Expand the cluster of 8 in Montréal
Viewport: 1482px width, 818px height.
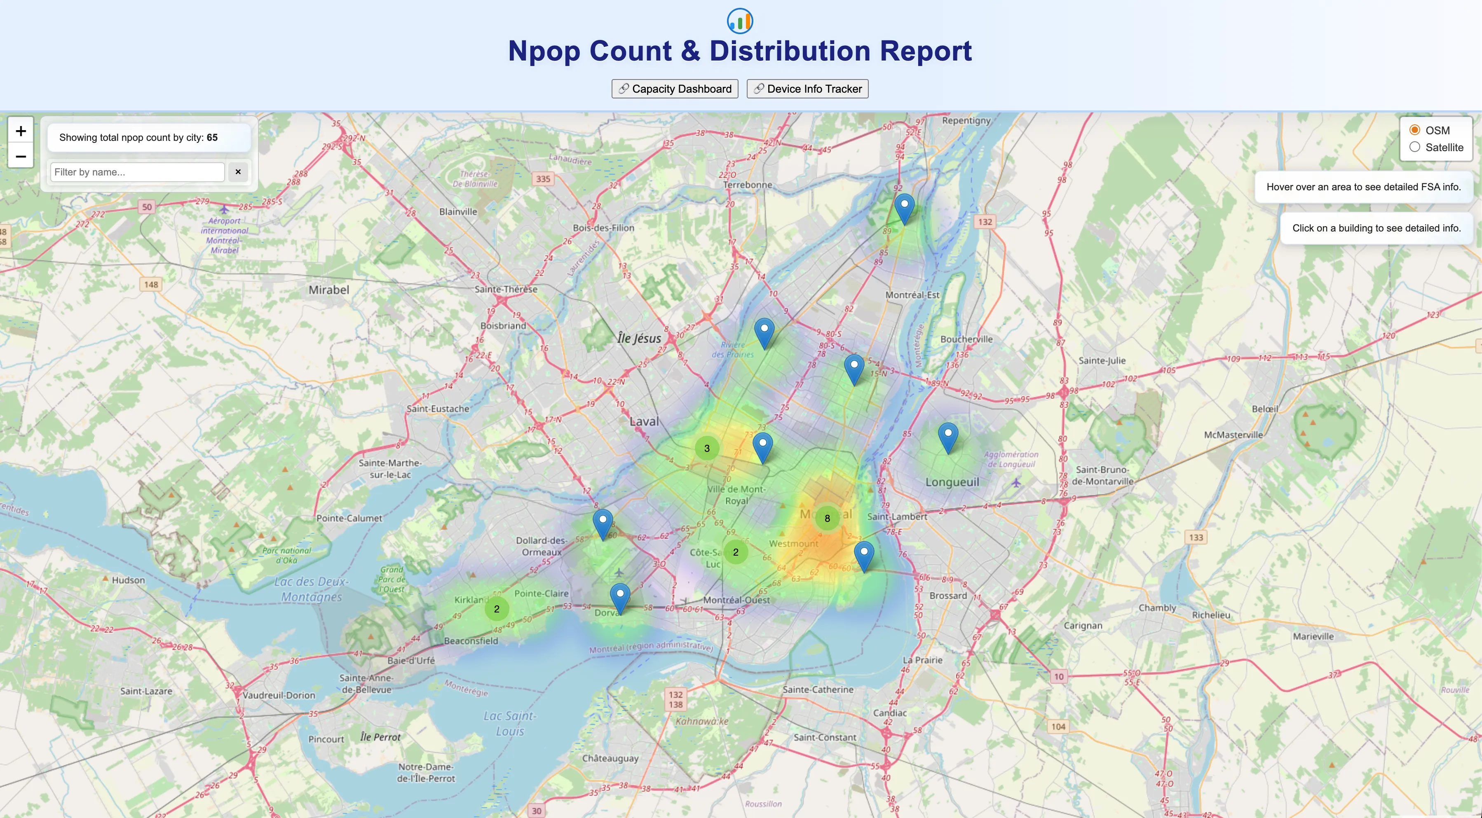pyautogui.click(x=827, y=519)
